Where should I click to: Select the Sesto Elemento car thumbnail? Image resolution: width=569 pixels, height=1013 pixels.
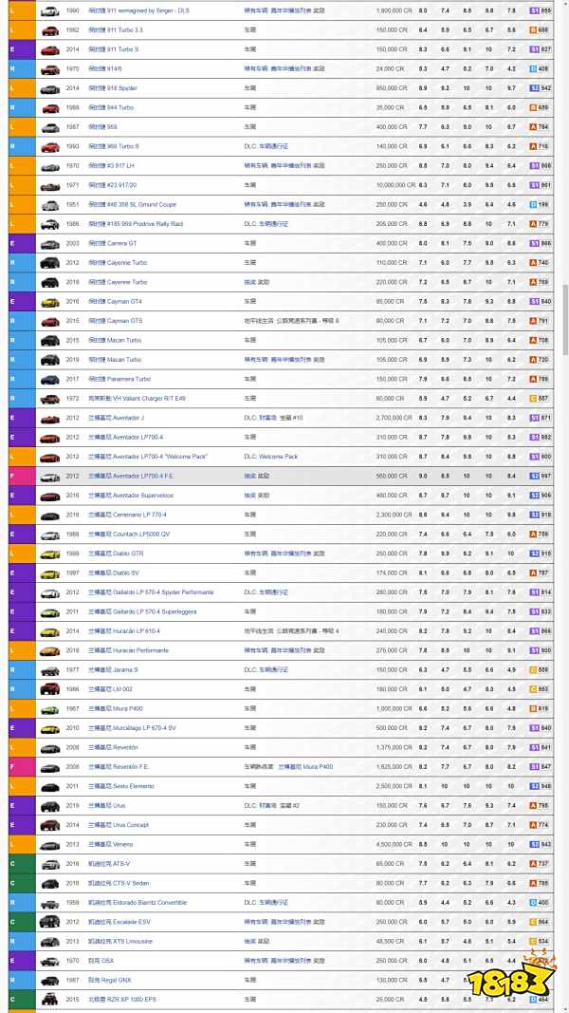[49, 786]
